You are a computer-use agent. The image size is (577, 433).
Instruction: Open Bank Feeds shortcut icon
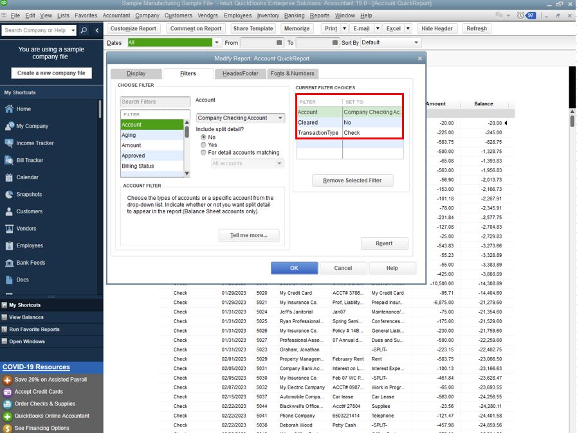point(9,263)
